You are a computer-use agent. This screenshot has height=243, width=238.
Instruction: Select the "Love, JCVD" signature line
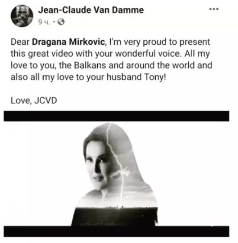[34, 100]
